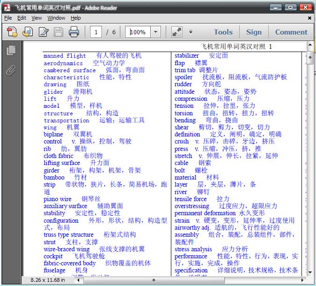
Task: Click the word 'aerodynamics' in the document
Action: click(x=63, y=63)
